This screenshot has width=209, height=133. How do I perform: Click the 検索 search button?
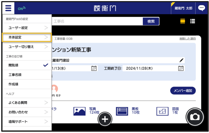point(151,21)
